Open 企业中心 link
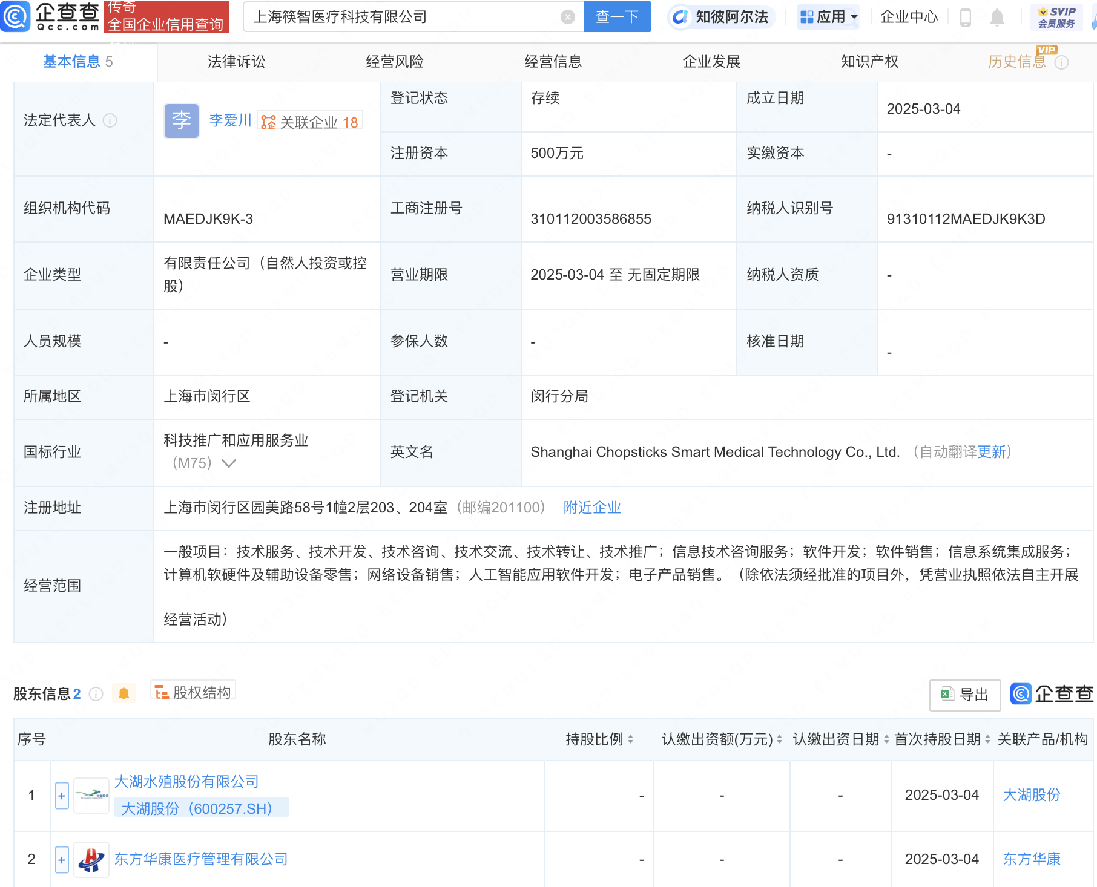This screenshot has width=1097, height=887. pos(909,17)
